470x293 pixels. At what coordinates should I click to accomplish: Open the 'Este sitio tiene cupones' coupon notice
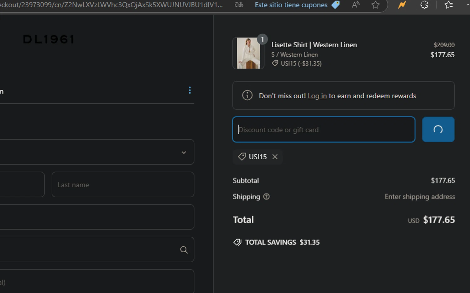291,5
